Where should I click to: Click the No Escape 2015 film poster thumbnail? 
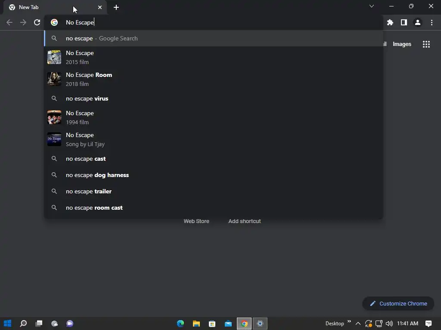(54, 57)
